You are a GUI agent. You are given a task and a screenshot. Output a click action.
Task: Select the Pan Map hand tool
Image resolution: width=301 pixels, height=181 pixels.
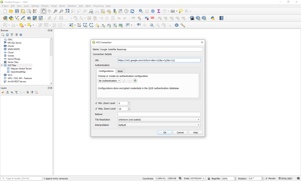[44, 11]
